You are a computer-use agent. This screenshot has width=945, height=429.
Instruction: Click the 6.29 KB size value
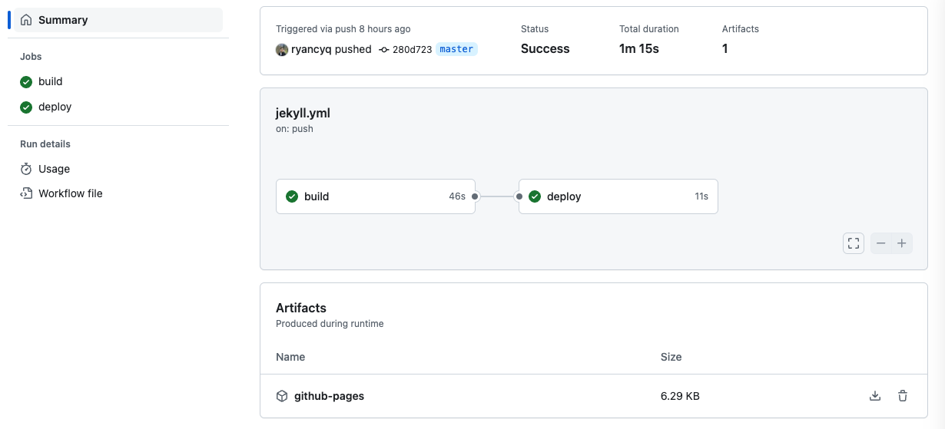click(680, 397)
